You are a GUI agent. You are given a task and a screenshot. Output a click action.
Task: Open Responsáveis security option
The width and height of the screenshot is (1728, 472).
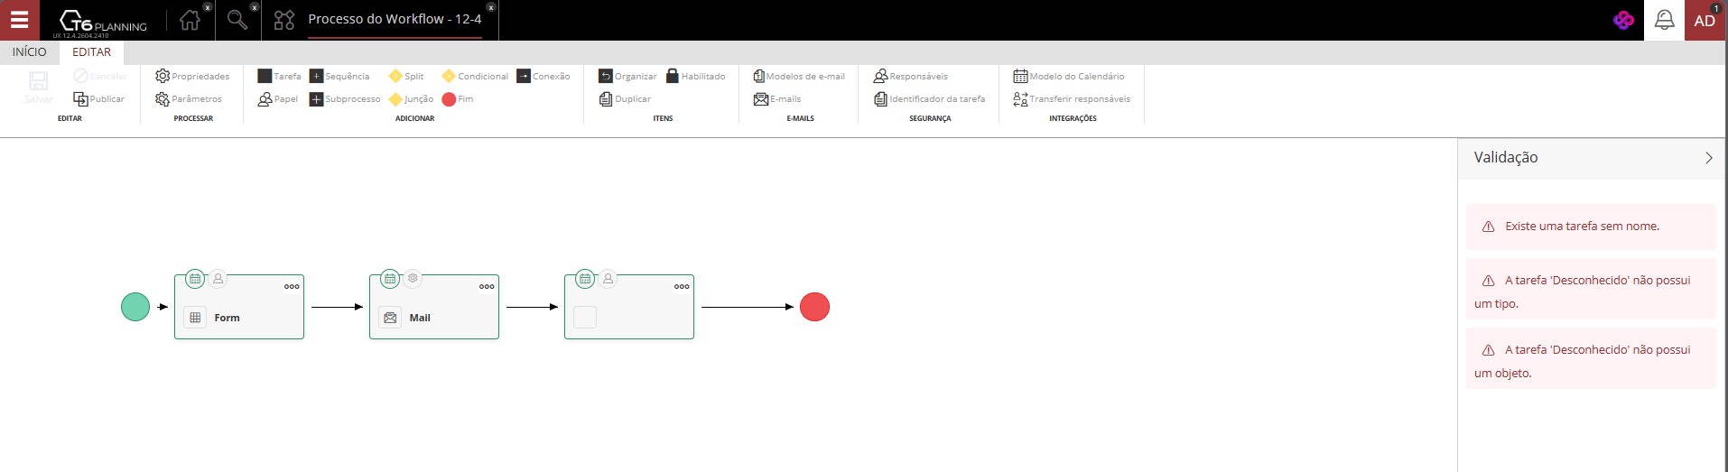tap(911, 77)
